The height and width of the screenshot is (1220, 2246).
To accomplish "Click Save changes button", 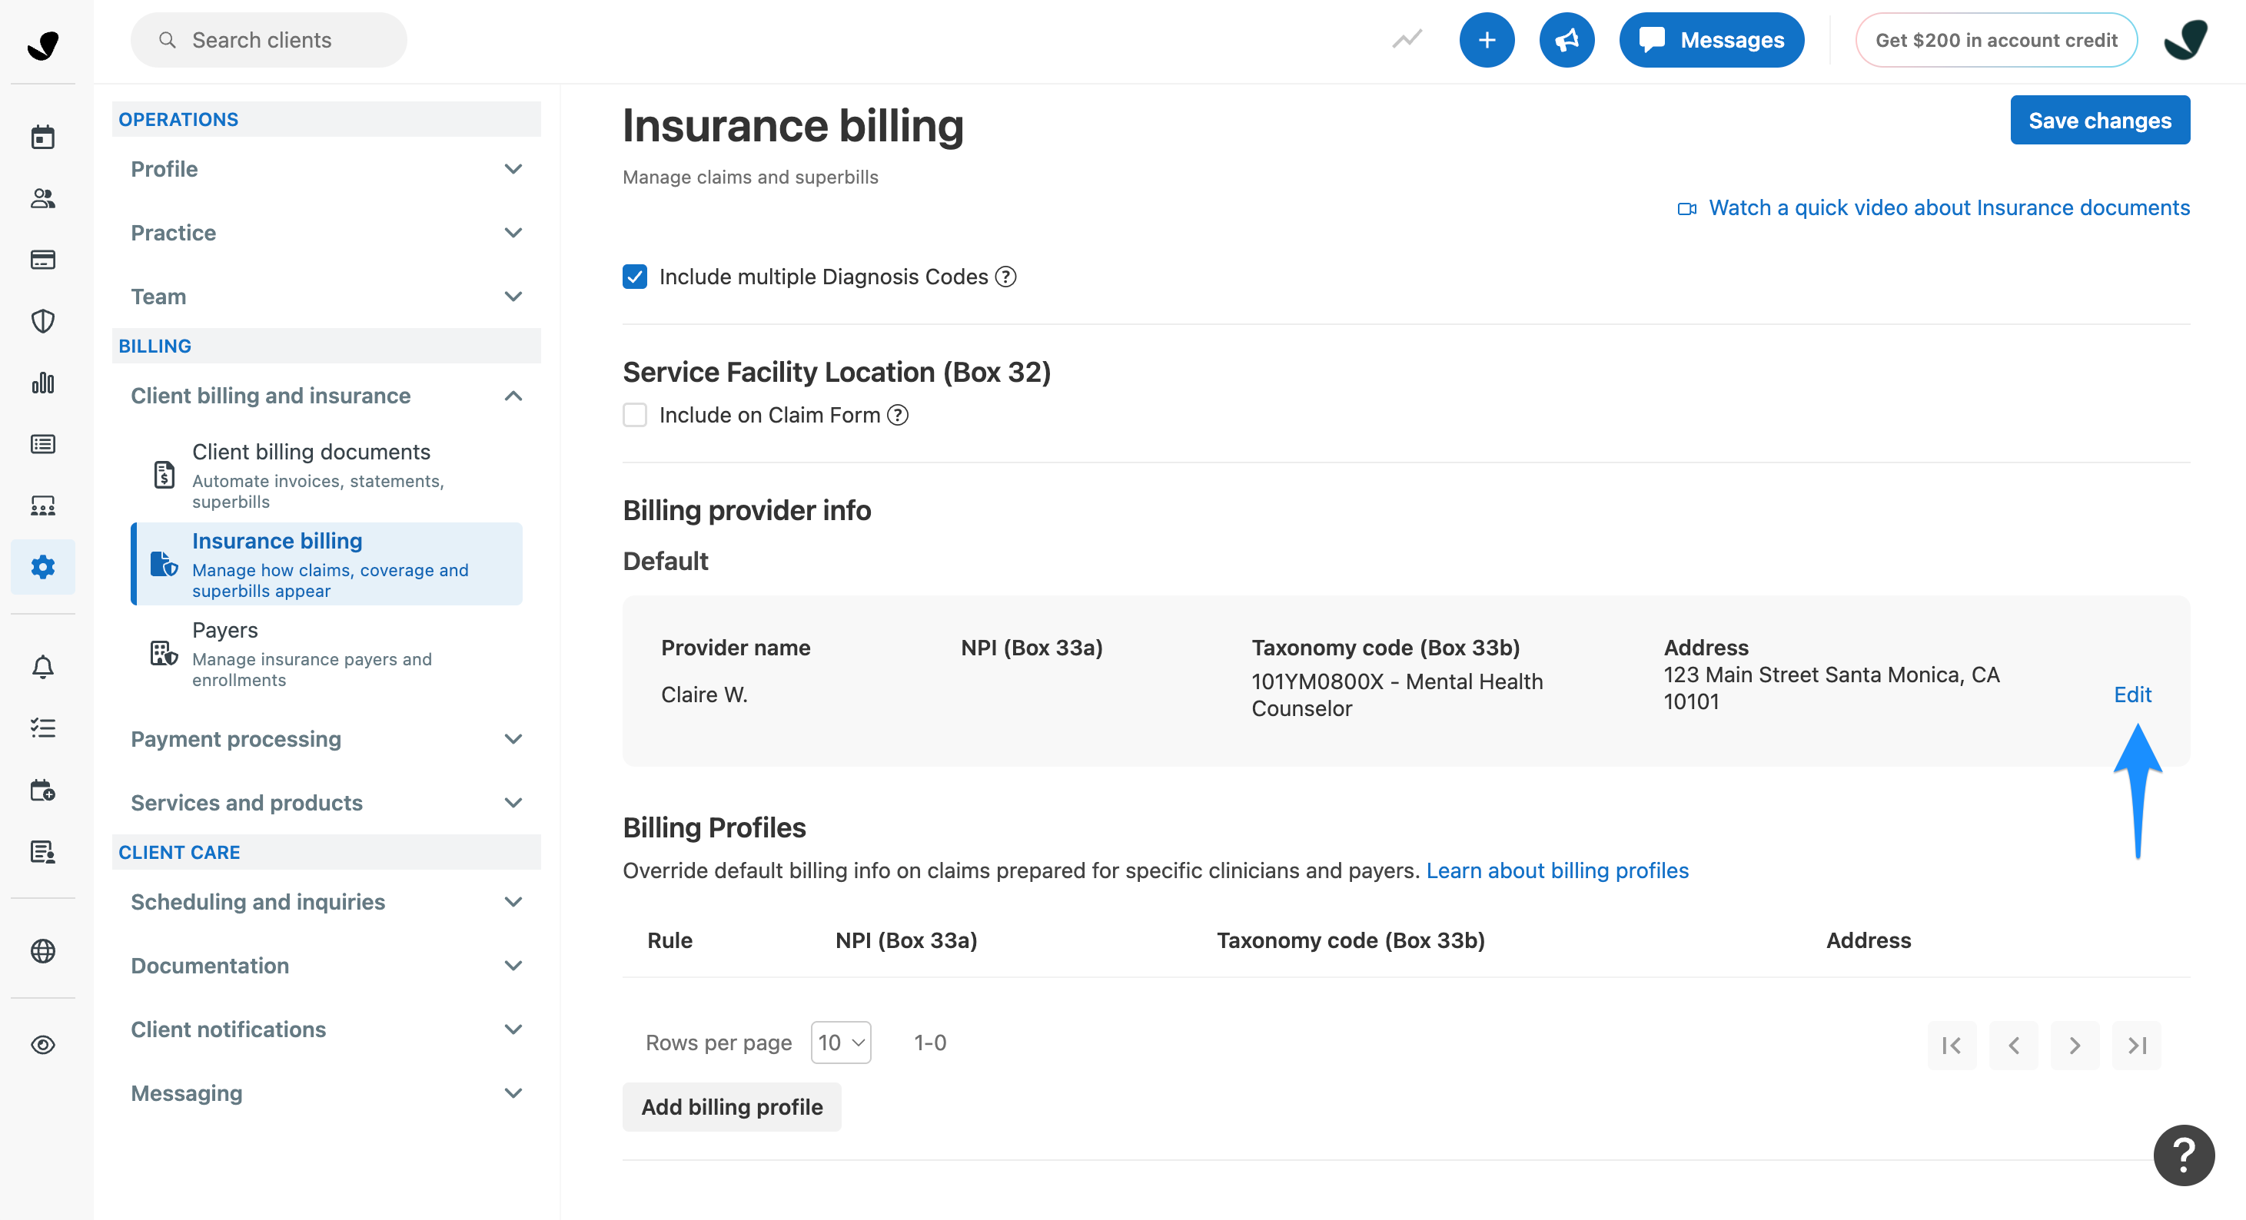I will (x=2098, y=121).
